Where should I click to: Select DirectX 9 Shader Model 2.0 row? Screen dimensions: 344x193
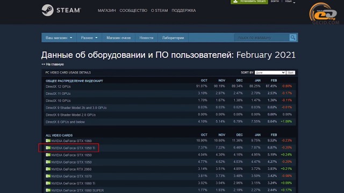[x=170, y=115]
